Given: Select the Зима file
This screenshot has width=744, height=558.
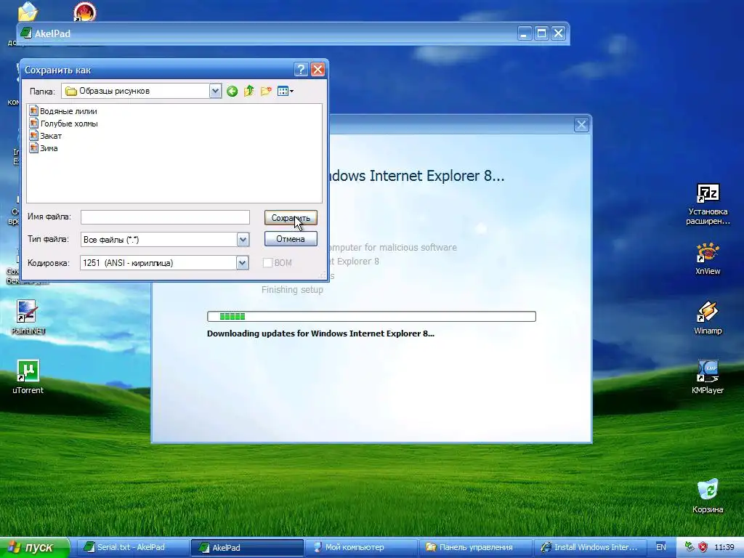Looking at the screenshot, I should [44, 148].
